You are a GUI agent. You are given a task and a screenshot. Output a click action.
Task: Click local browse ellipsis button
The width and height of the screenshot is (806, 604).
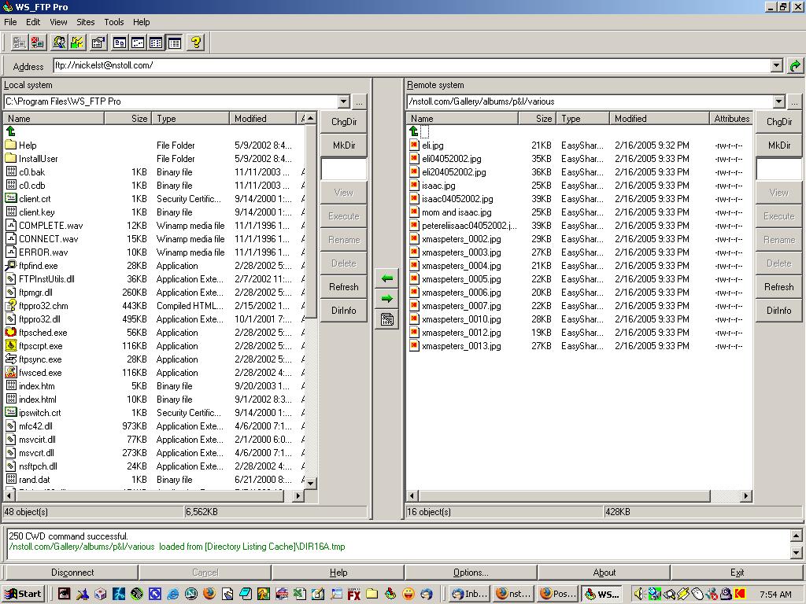(x=359, y=101)
